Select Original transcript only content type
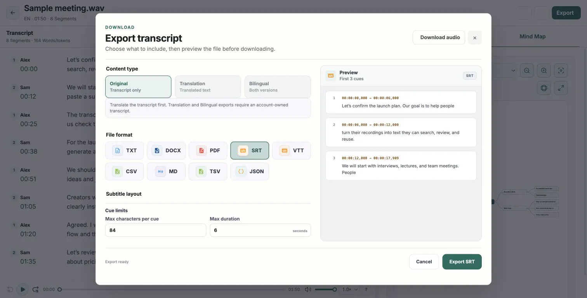The width and height of the screenshot is (587, 298). (138, 87)
